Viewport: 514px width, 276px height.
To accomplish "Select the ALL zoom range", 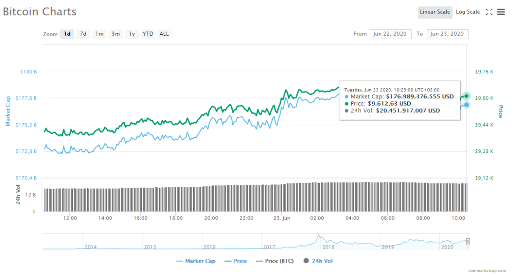I will [164, 34].
